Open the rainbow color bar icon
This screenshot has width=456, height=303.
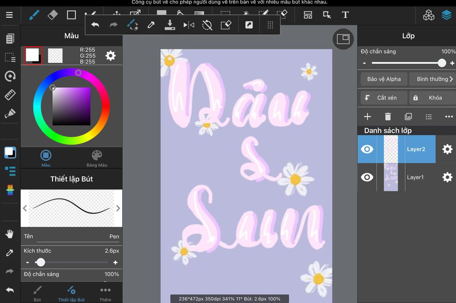pos(10,190)
